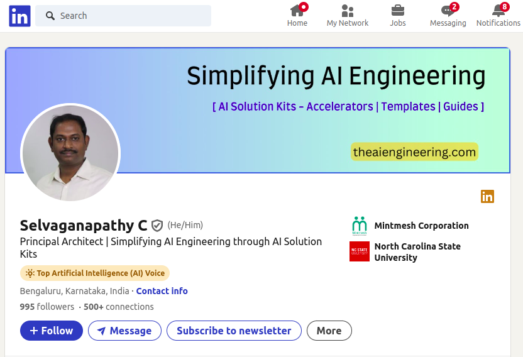Click Subscribe to newsletter button
This screenshot has height=357, width=523.
pyautogui.click(x=234, y=331)
